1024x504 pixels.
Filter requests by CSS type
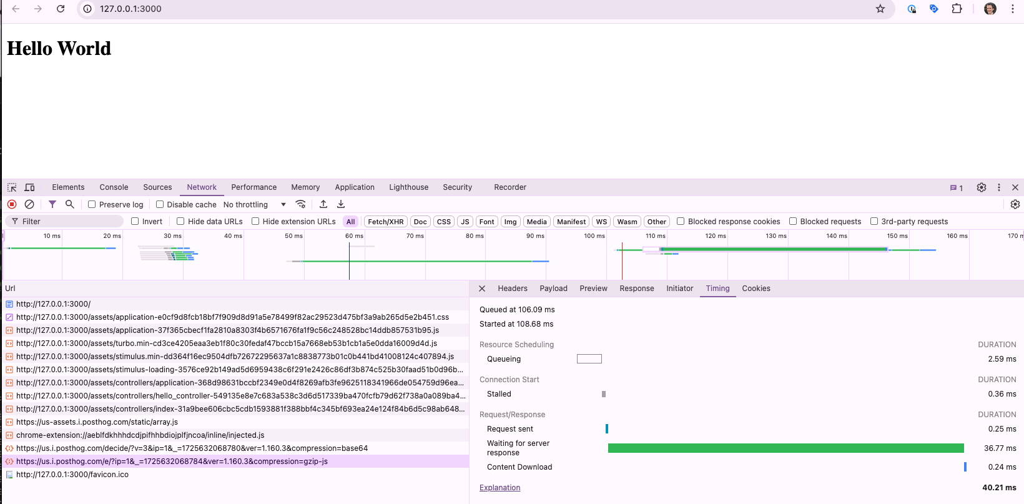[444, 222]
